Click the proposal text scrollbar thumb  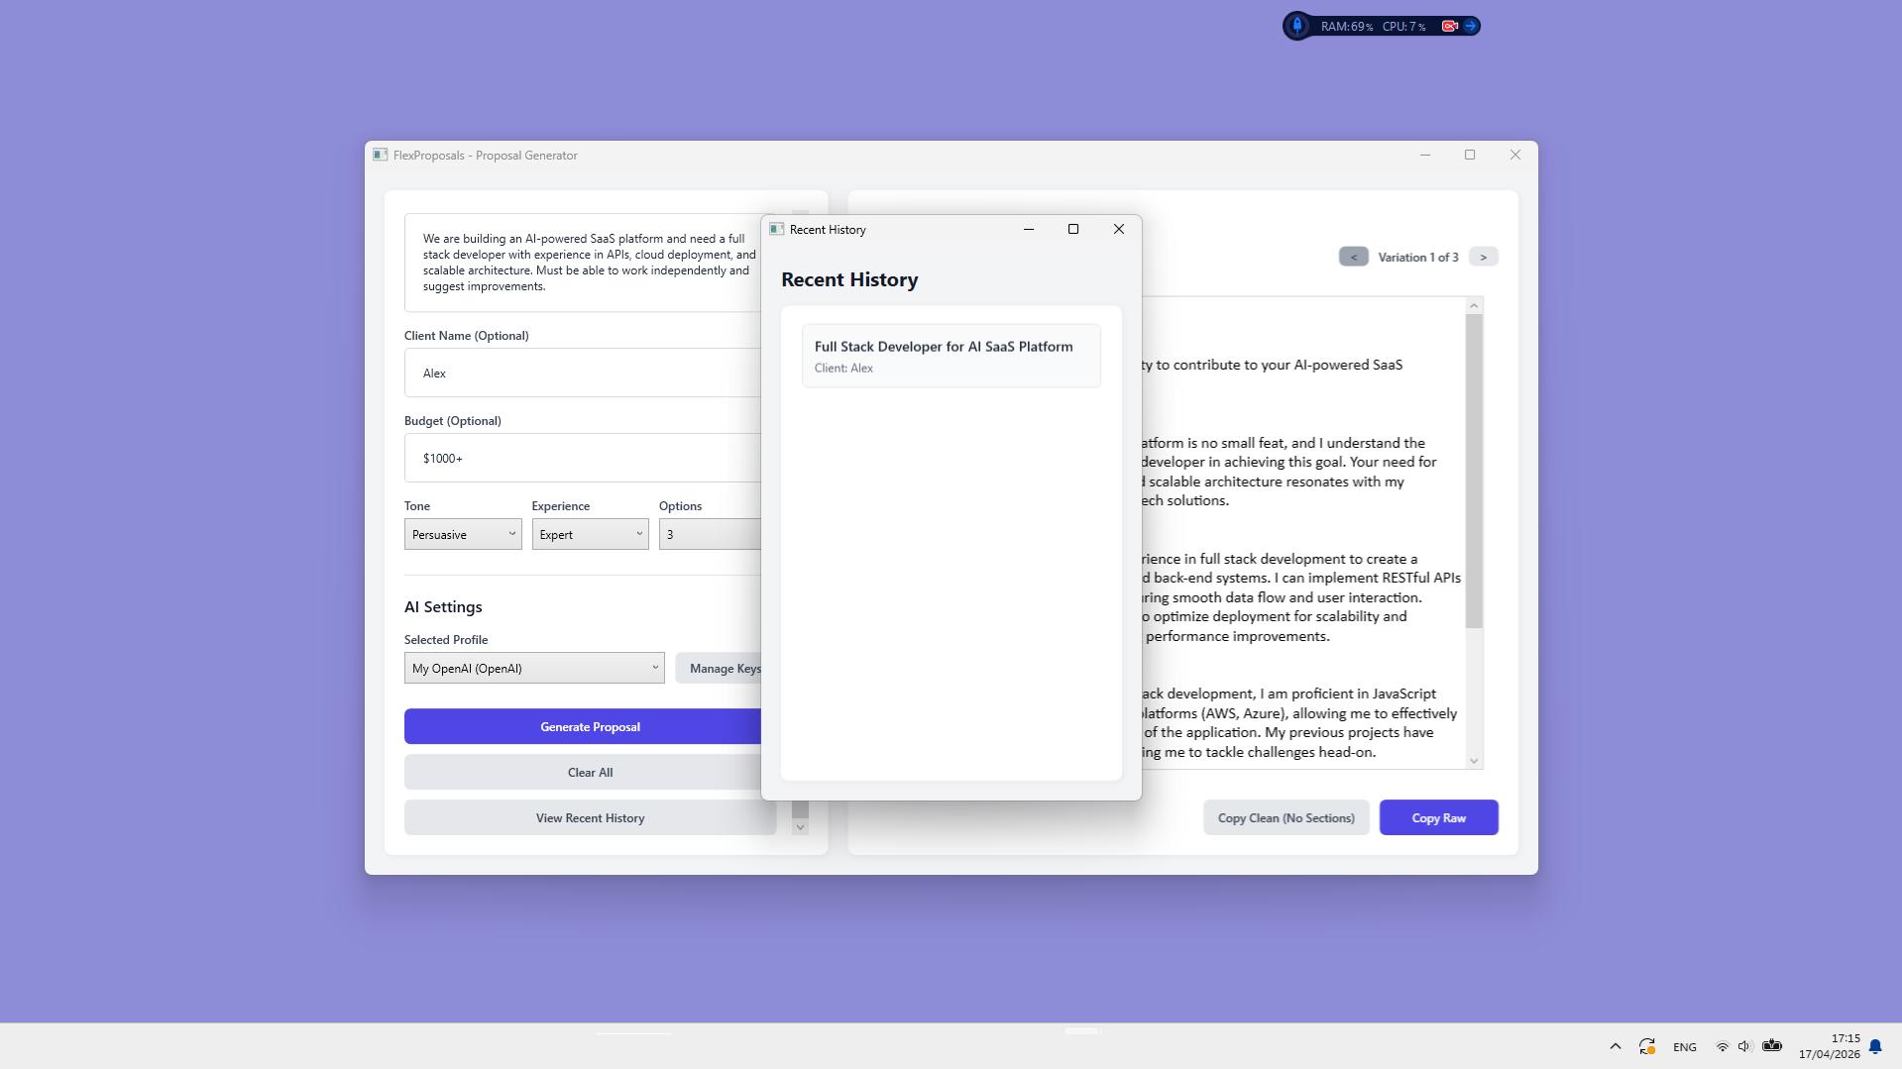coord(1474,471)
